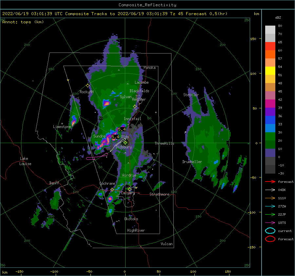This screenshot has width=295, height=276.
Task: Click the RedDeer label
Action: 139,99
